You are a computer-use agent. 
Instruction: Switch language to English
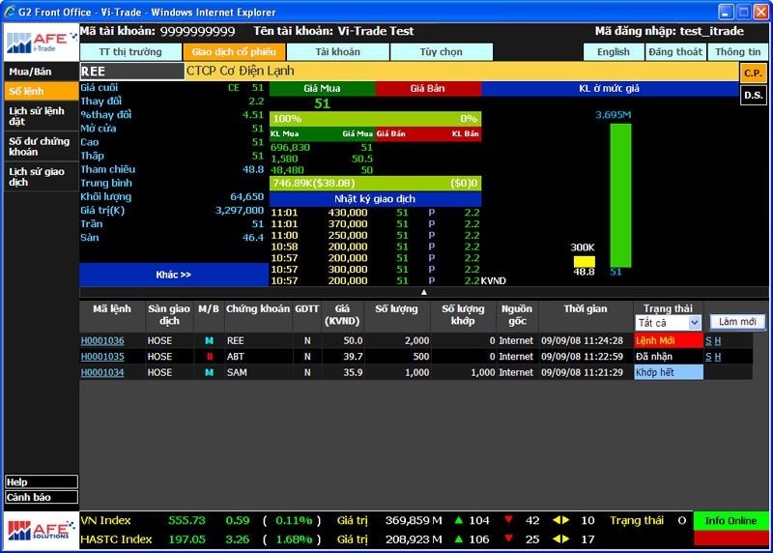pos(614,52)
